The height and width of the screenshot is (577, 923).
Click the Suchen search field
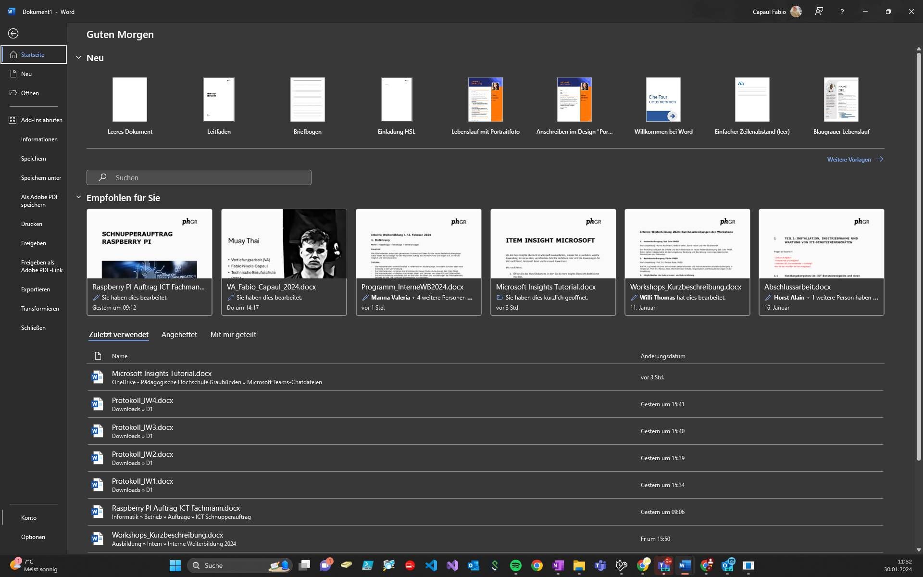[x=199, y=177]
